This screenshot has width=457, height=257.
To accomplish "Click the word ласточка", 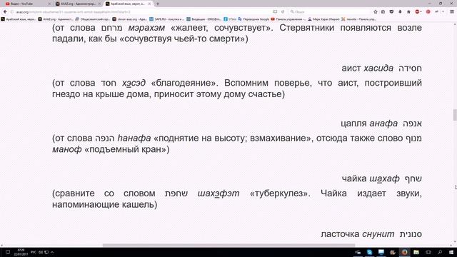I will tap(340, 234).
